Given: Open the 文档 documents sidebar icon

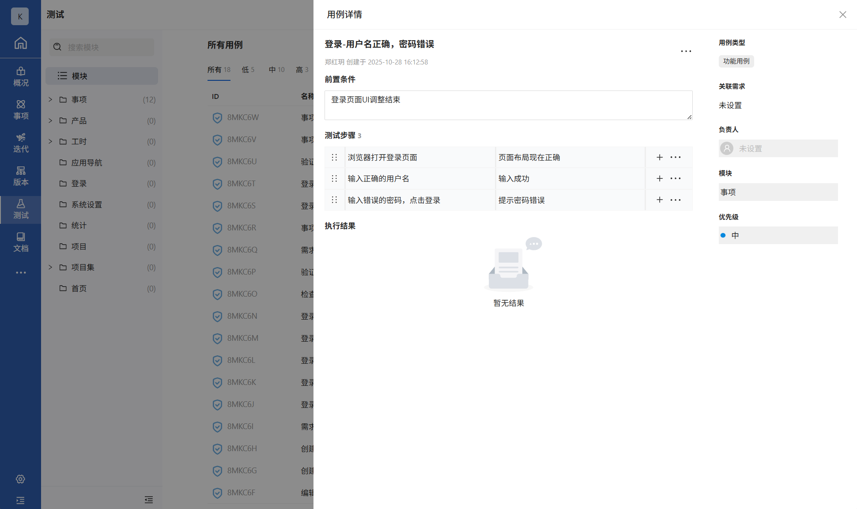Looking at the screenshot, I should click(20, 242).
